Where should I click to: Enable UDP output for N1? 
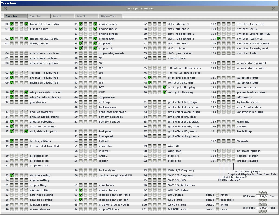pyautogui.click(x=81, y=58)
